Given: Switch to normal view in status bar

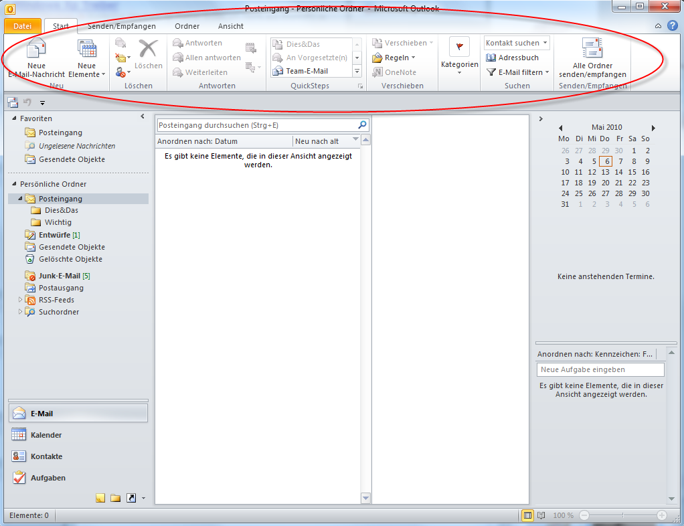Looking at the screenshot, I should click(x=526, y=515).
